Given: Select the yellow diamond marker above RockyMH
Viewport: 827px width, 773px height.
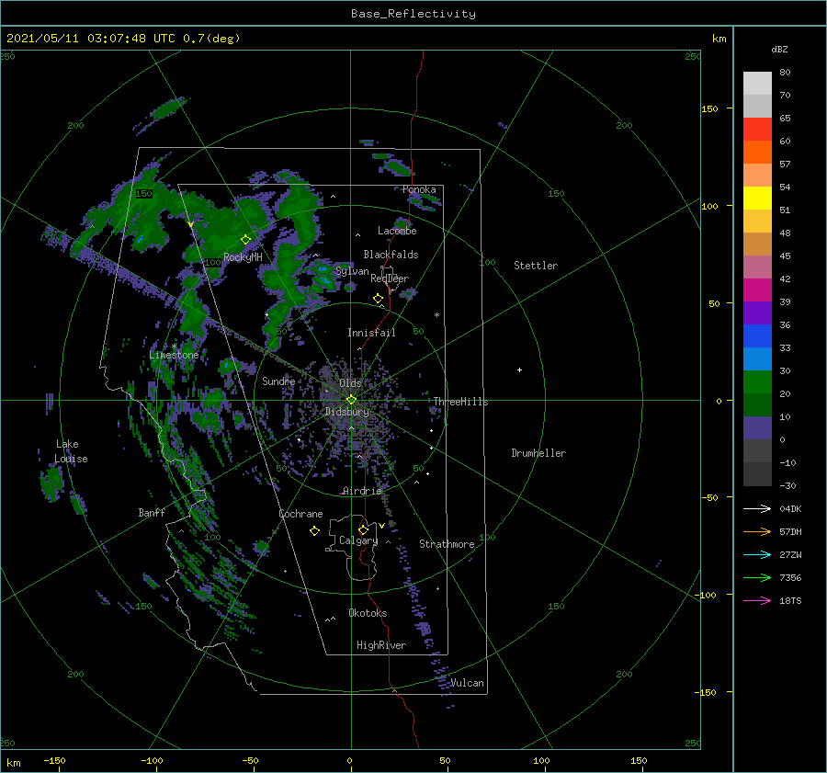Looking at the screenshot, I should tap(245, 240).
